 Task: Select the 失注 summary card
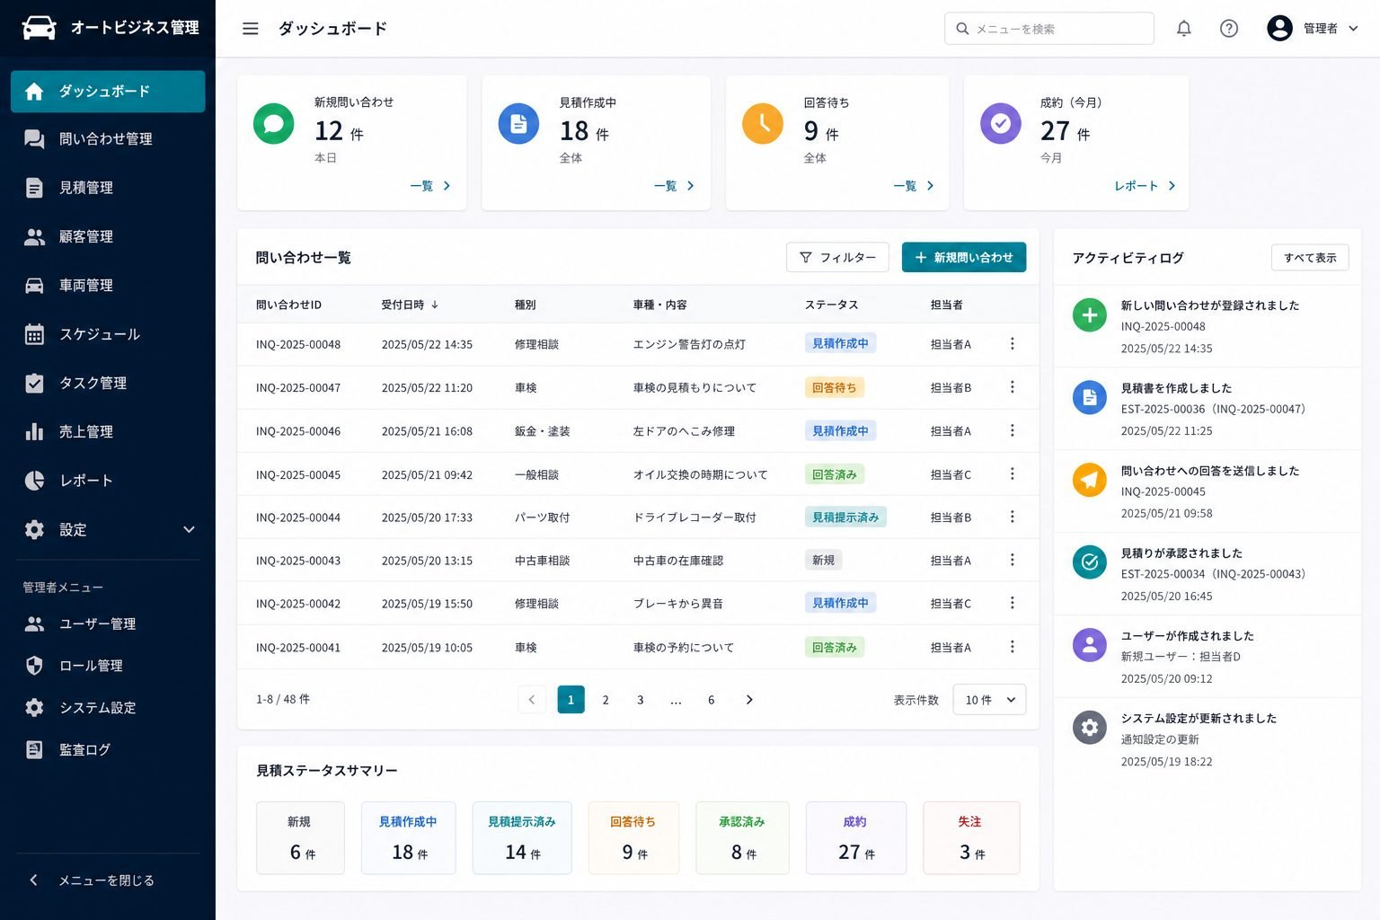[971, 838]
